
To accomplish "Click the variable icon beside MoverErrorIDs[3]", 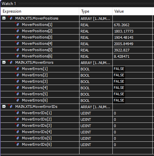I will click(17, 125).
